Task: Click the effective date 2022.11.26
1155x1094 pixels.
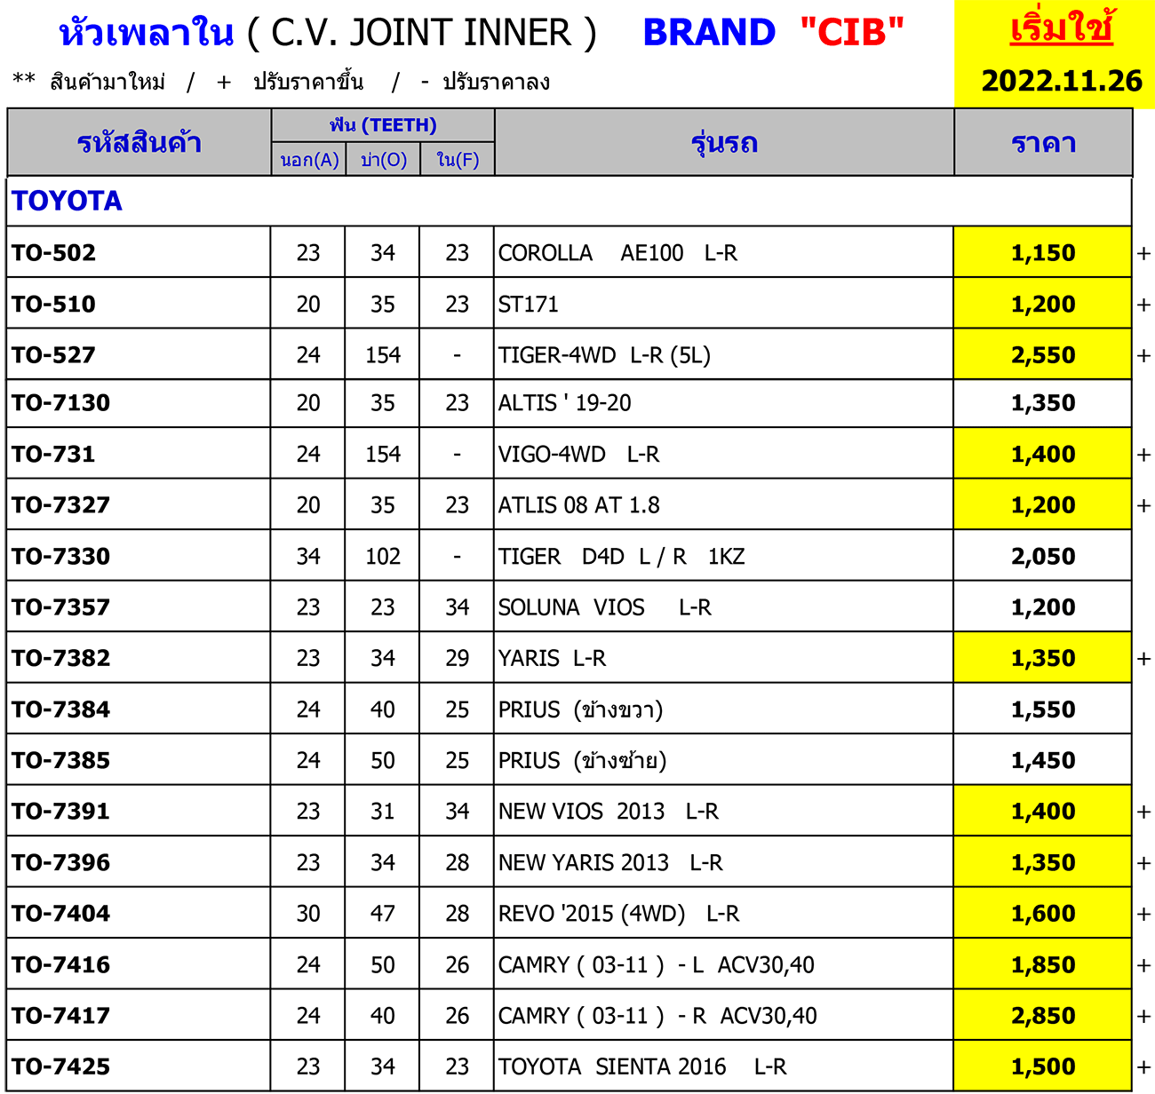Action: 1062,81
